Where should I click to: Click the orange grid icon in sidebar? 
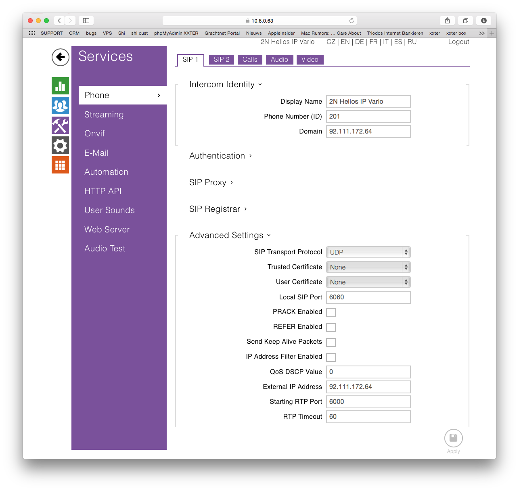click(60, 165)
